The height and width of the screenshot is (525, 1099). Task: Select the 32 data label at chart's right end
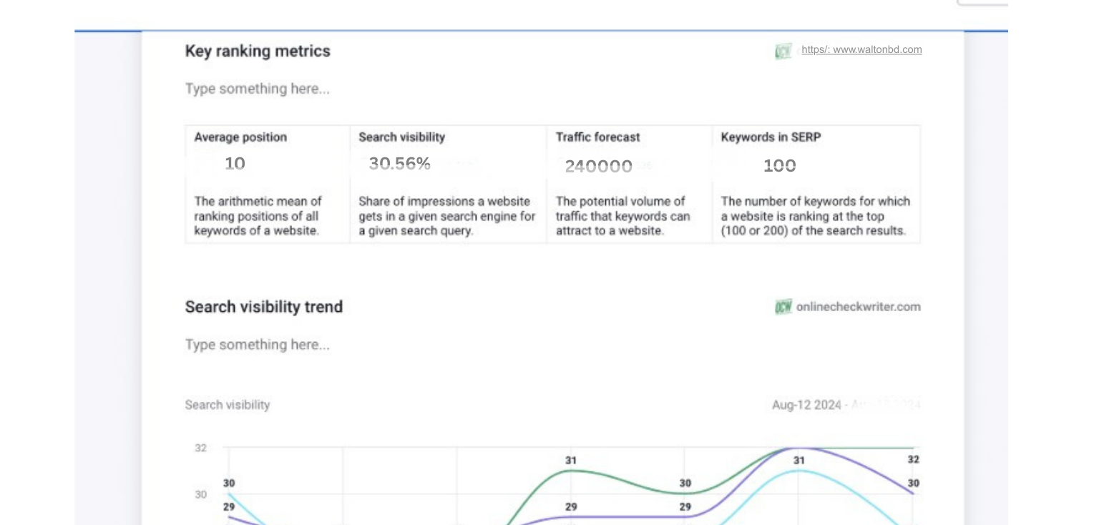(x=913, y=459)
